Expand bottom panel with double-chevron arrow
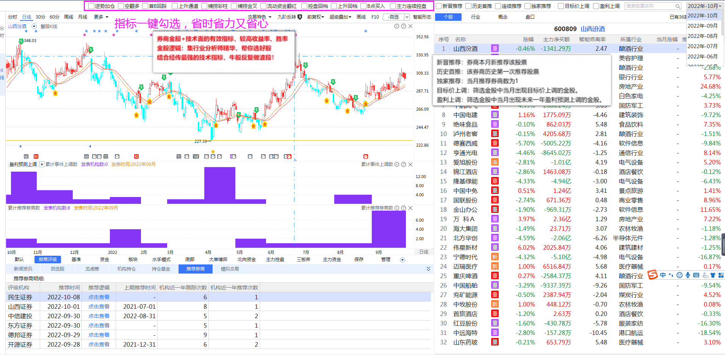The width and height of the screenshot is (725, 355). coord(428,269)
